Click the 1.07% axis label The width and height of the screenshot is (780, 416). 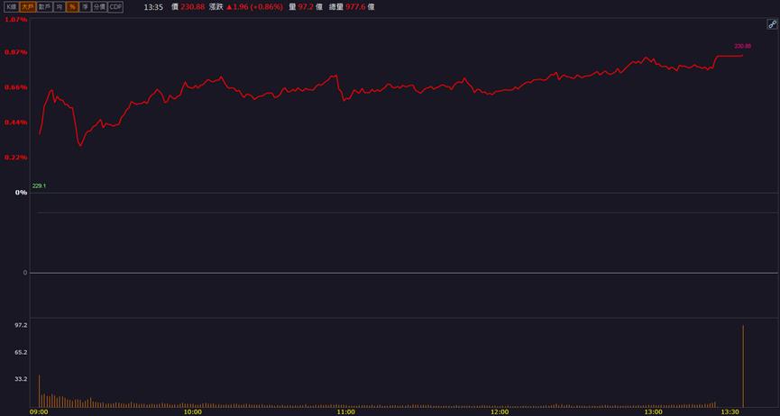pyautogui.click(x=16, y=20)
